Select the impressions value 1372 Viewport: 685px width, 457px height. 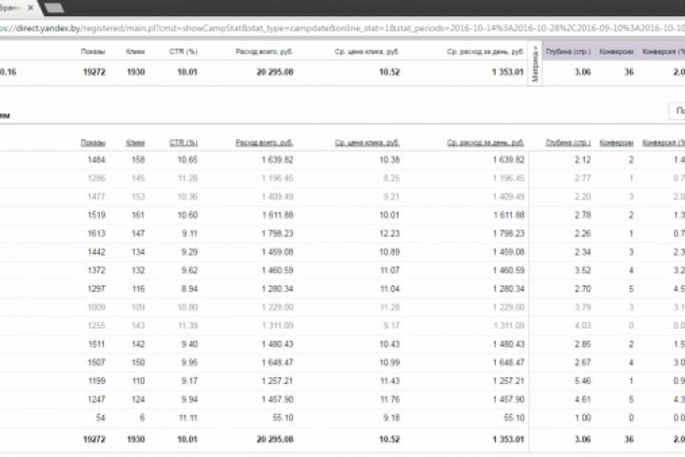coord(96,270)
